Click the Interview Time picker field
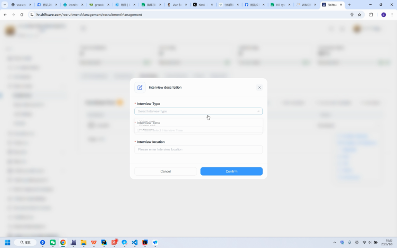The height and width of the screenshot is (248, 397). (198, 130)
